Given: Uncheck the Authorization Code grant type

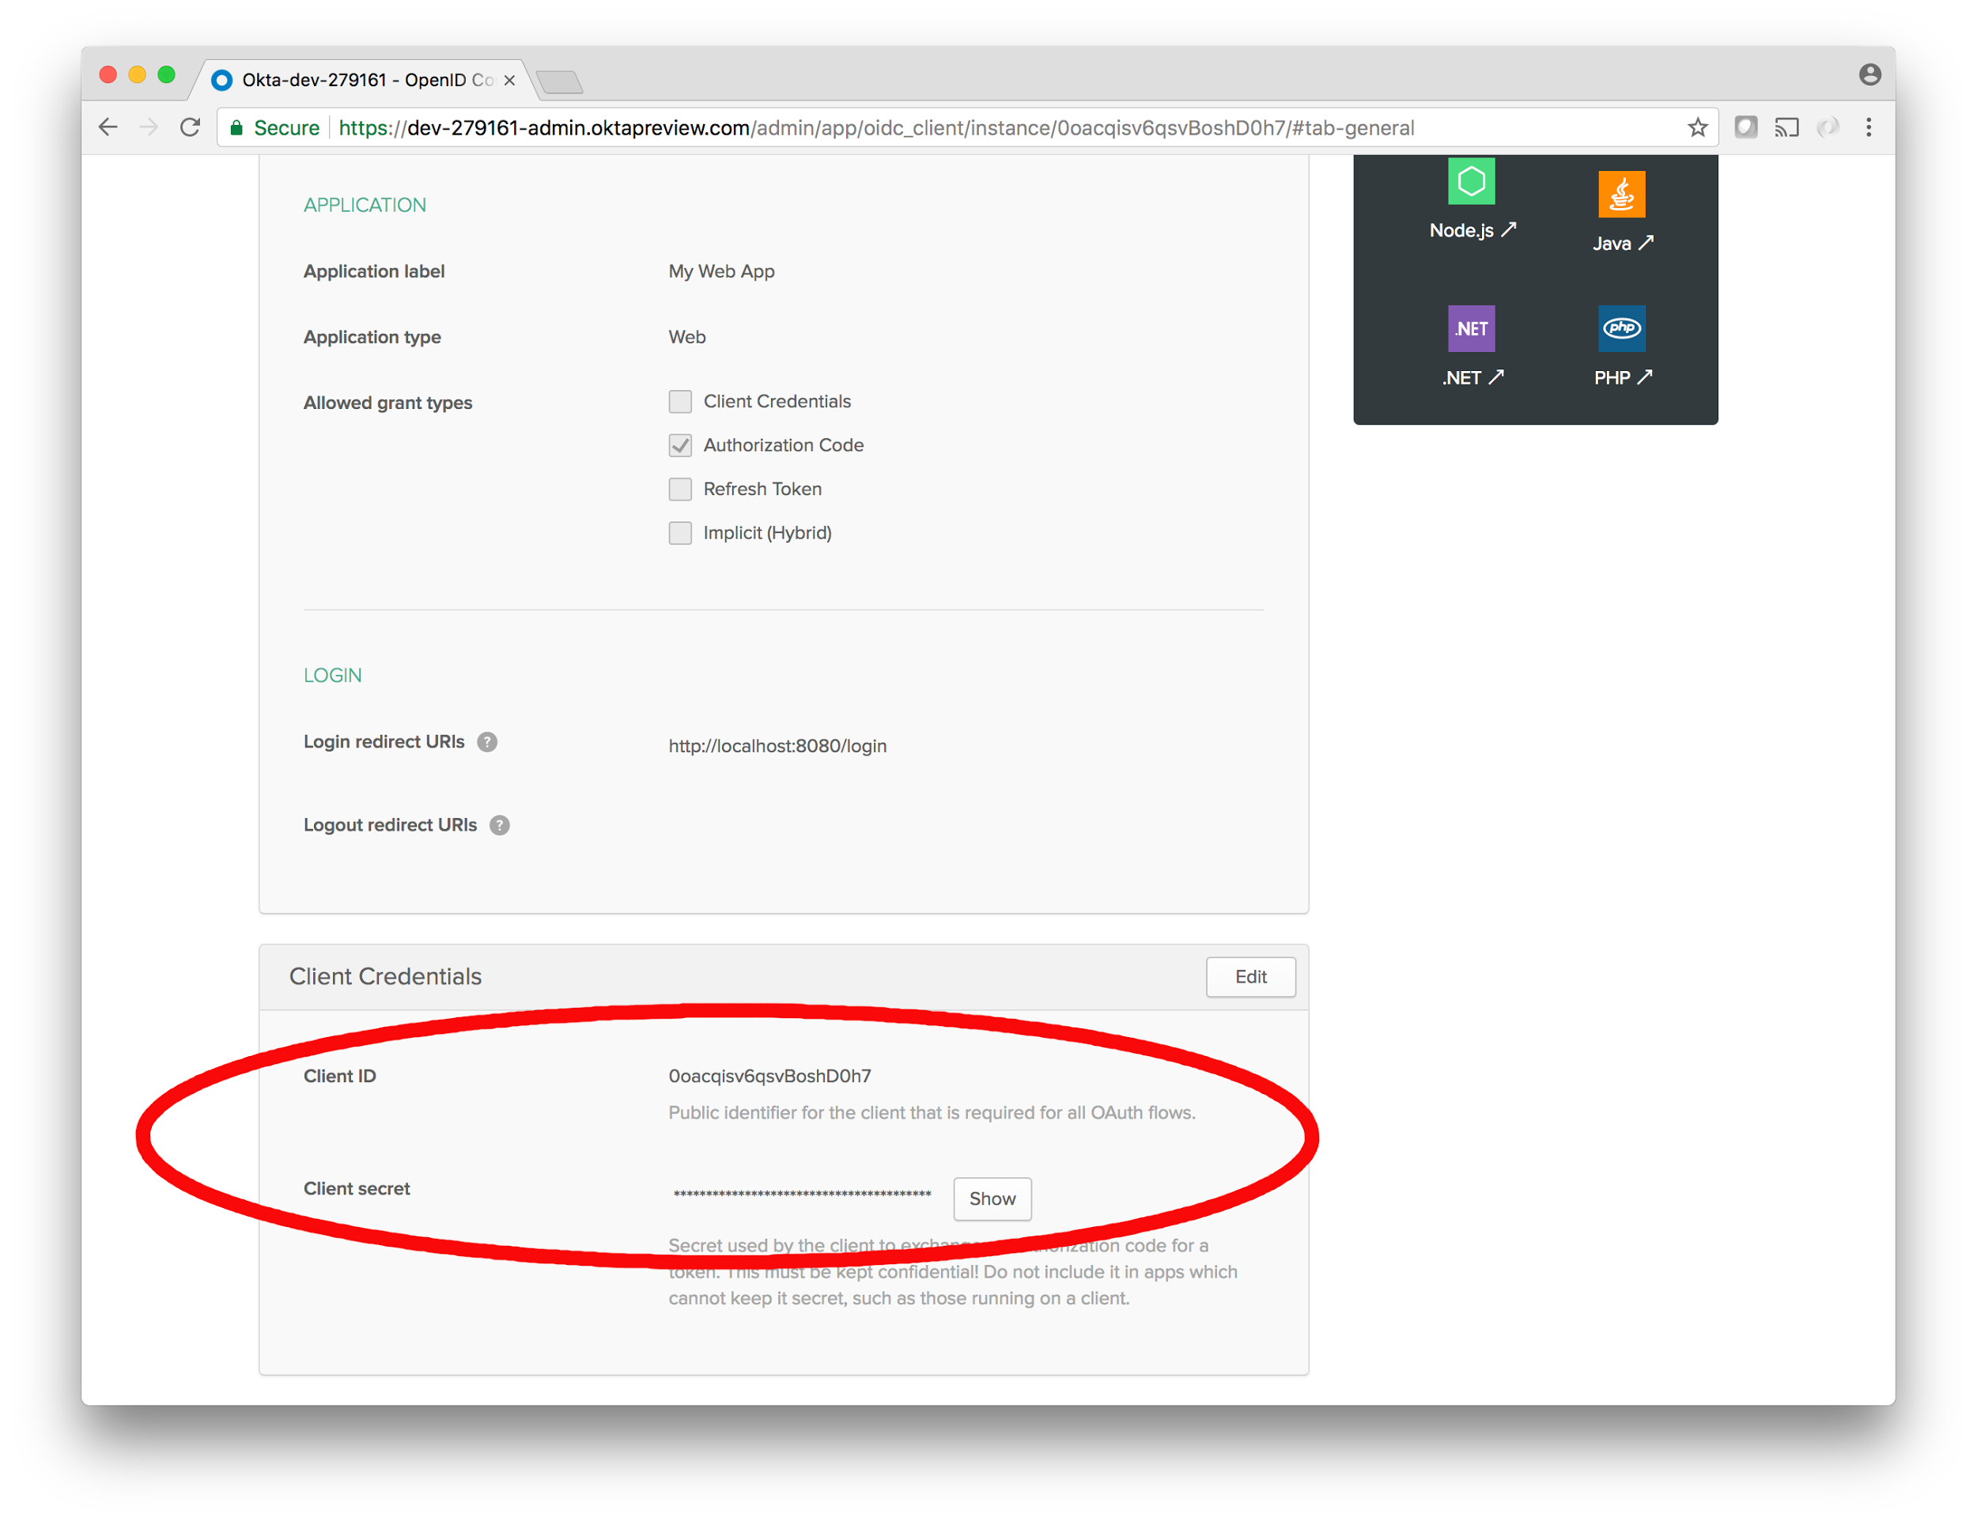Looking at the screenshot, I should [680, 445].
